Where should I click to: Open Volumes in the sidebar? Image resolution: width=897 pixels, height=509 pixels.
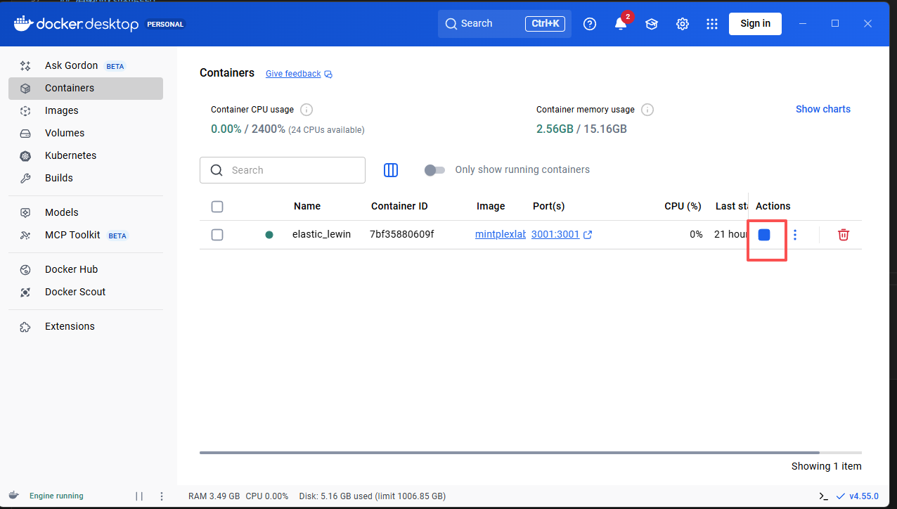[65, 133]
